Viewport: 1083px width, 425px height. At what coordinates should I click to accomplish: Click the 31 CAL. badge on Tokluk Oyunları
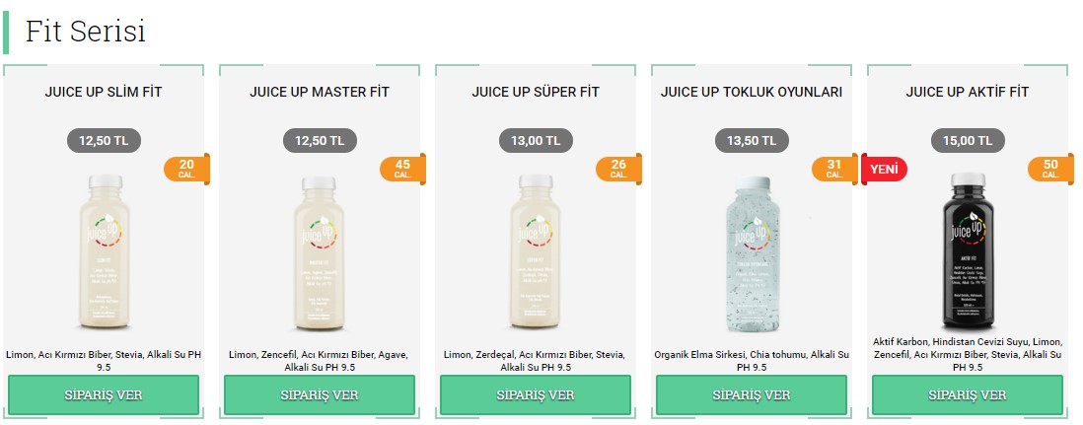coord(834,169)
